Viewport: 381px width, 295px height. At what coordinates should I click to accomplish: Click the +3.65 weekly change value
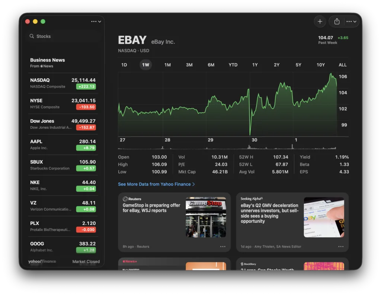343,38
